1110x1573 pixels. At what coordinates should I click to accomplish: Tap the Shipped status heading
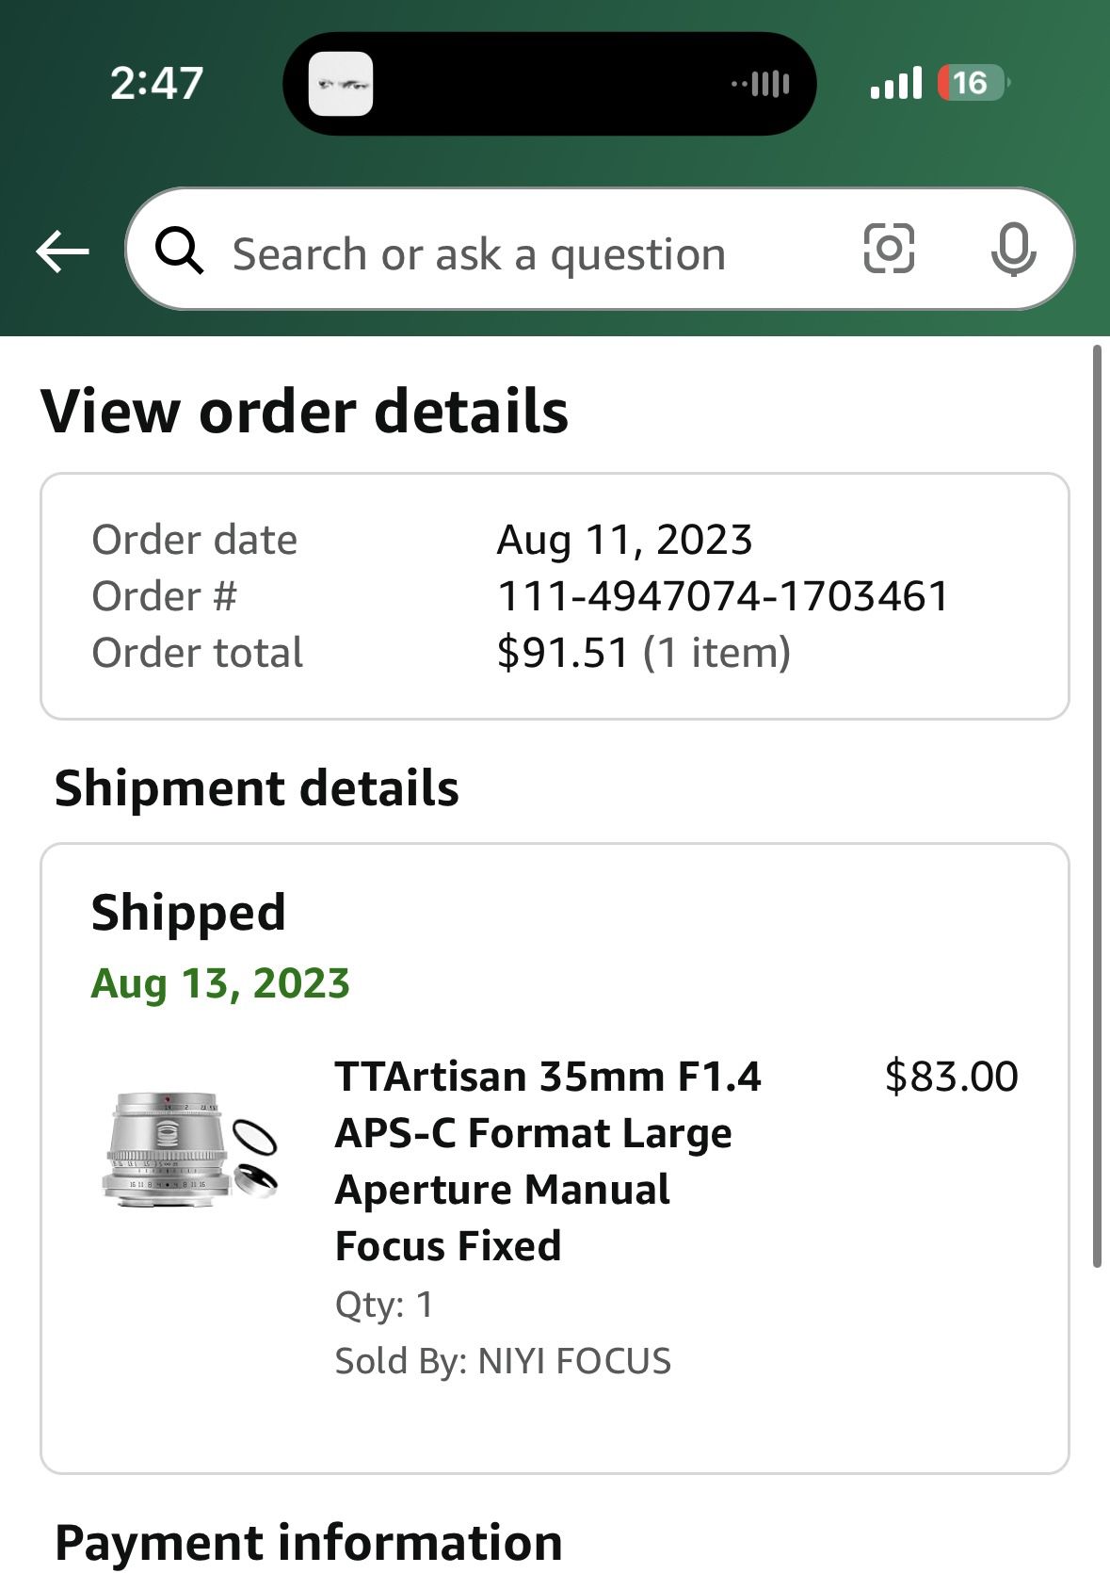point(188,913)
